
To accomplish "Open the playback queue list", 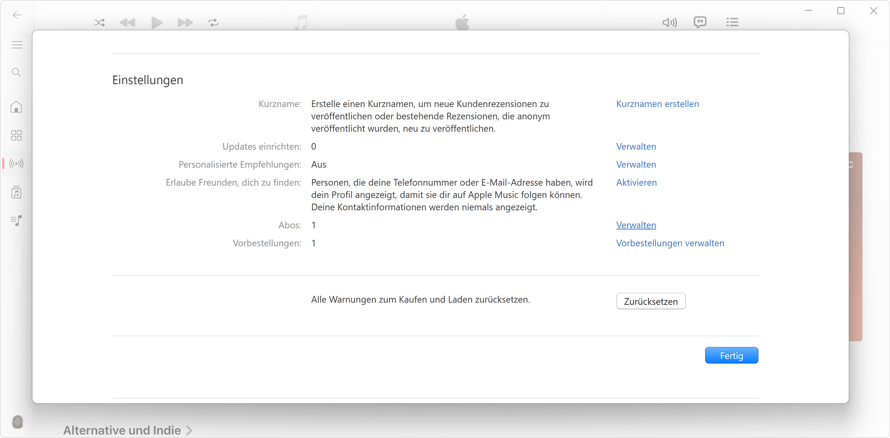I will 732,22.
